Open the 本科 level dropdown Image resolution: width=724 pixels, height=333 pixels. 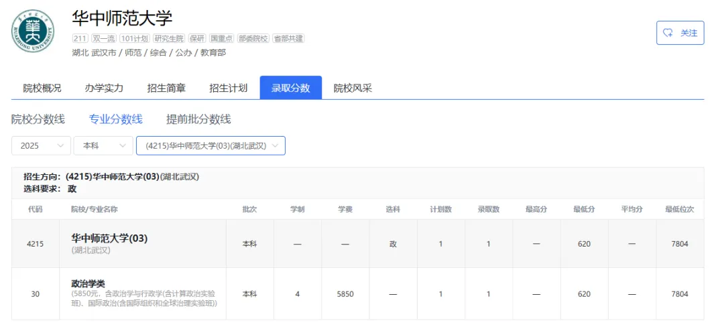point(103,146)
